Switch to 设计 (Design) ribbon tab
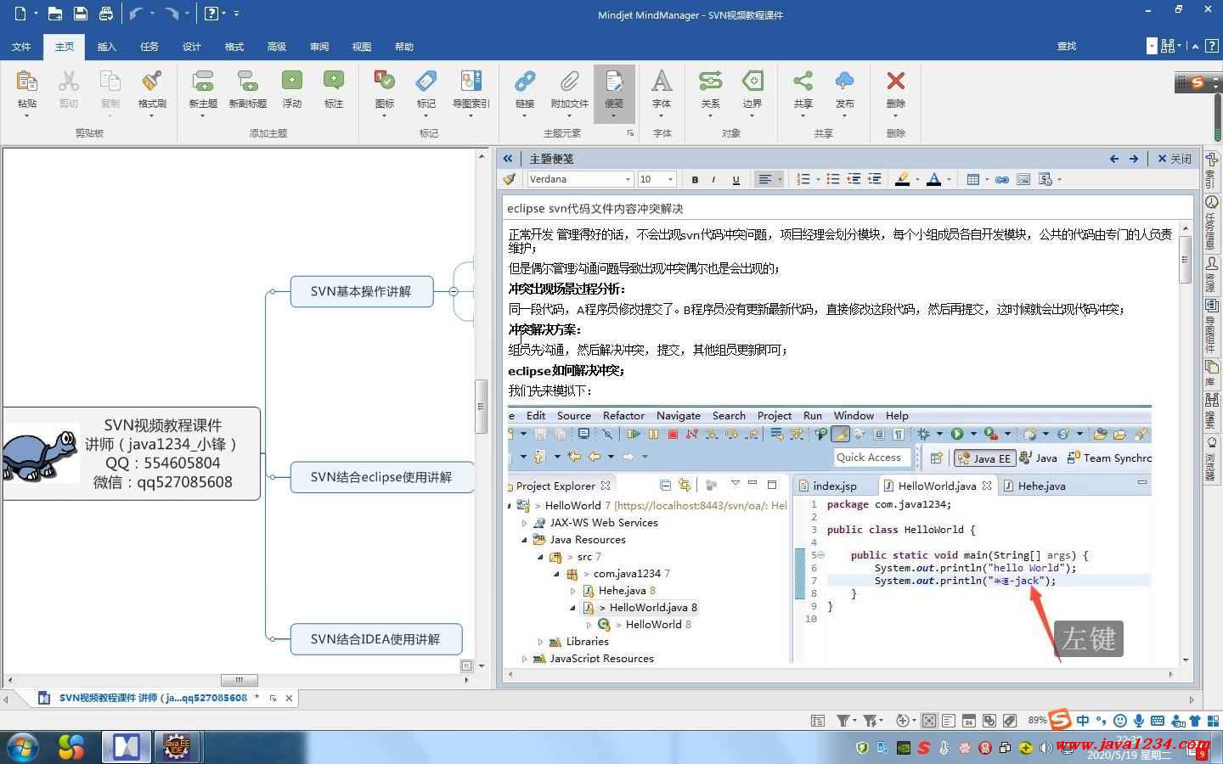The width and height of the screenshot is (1223, 764). point(192,47)
